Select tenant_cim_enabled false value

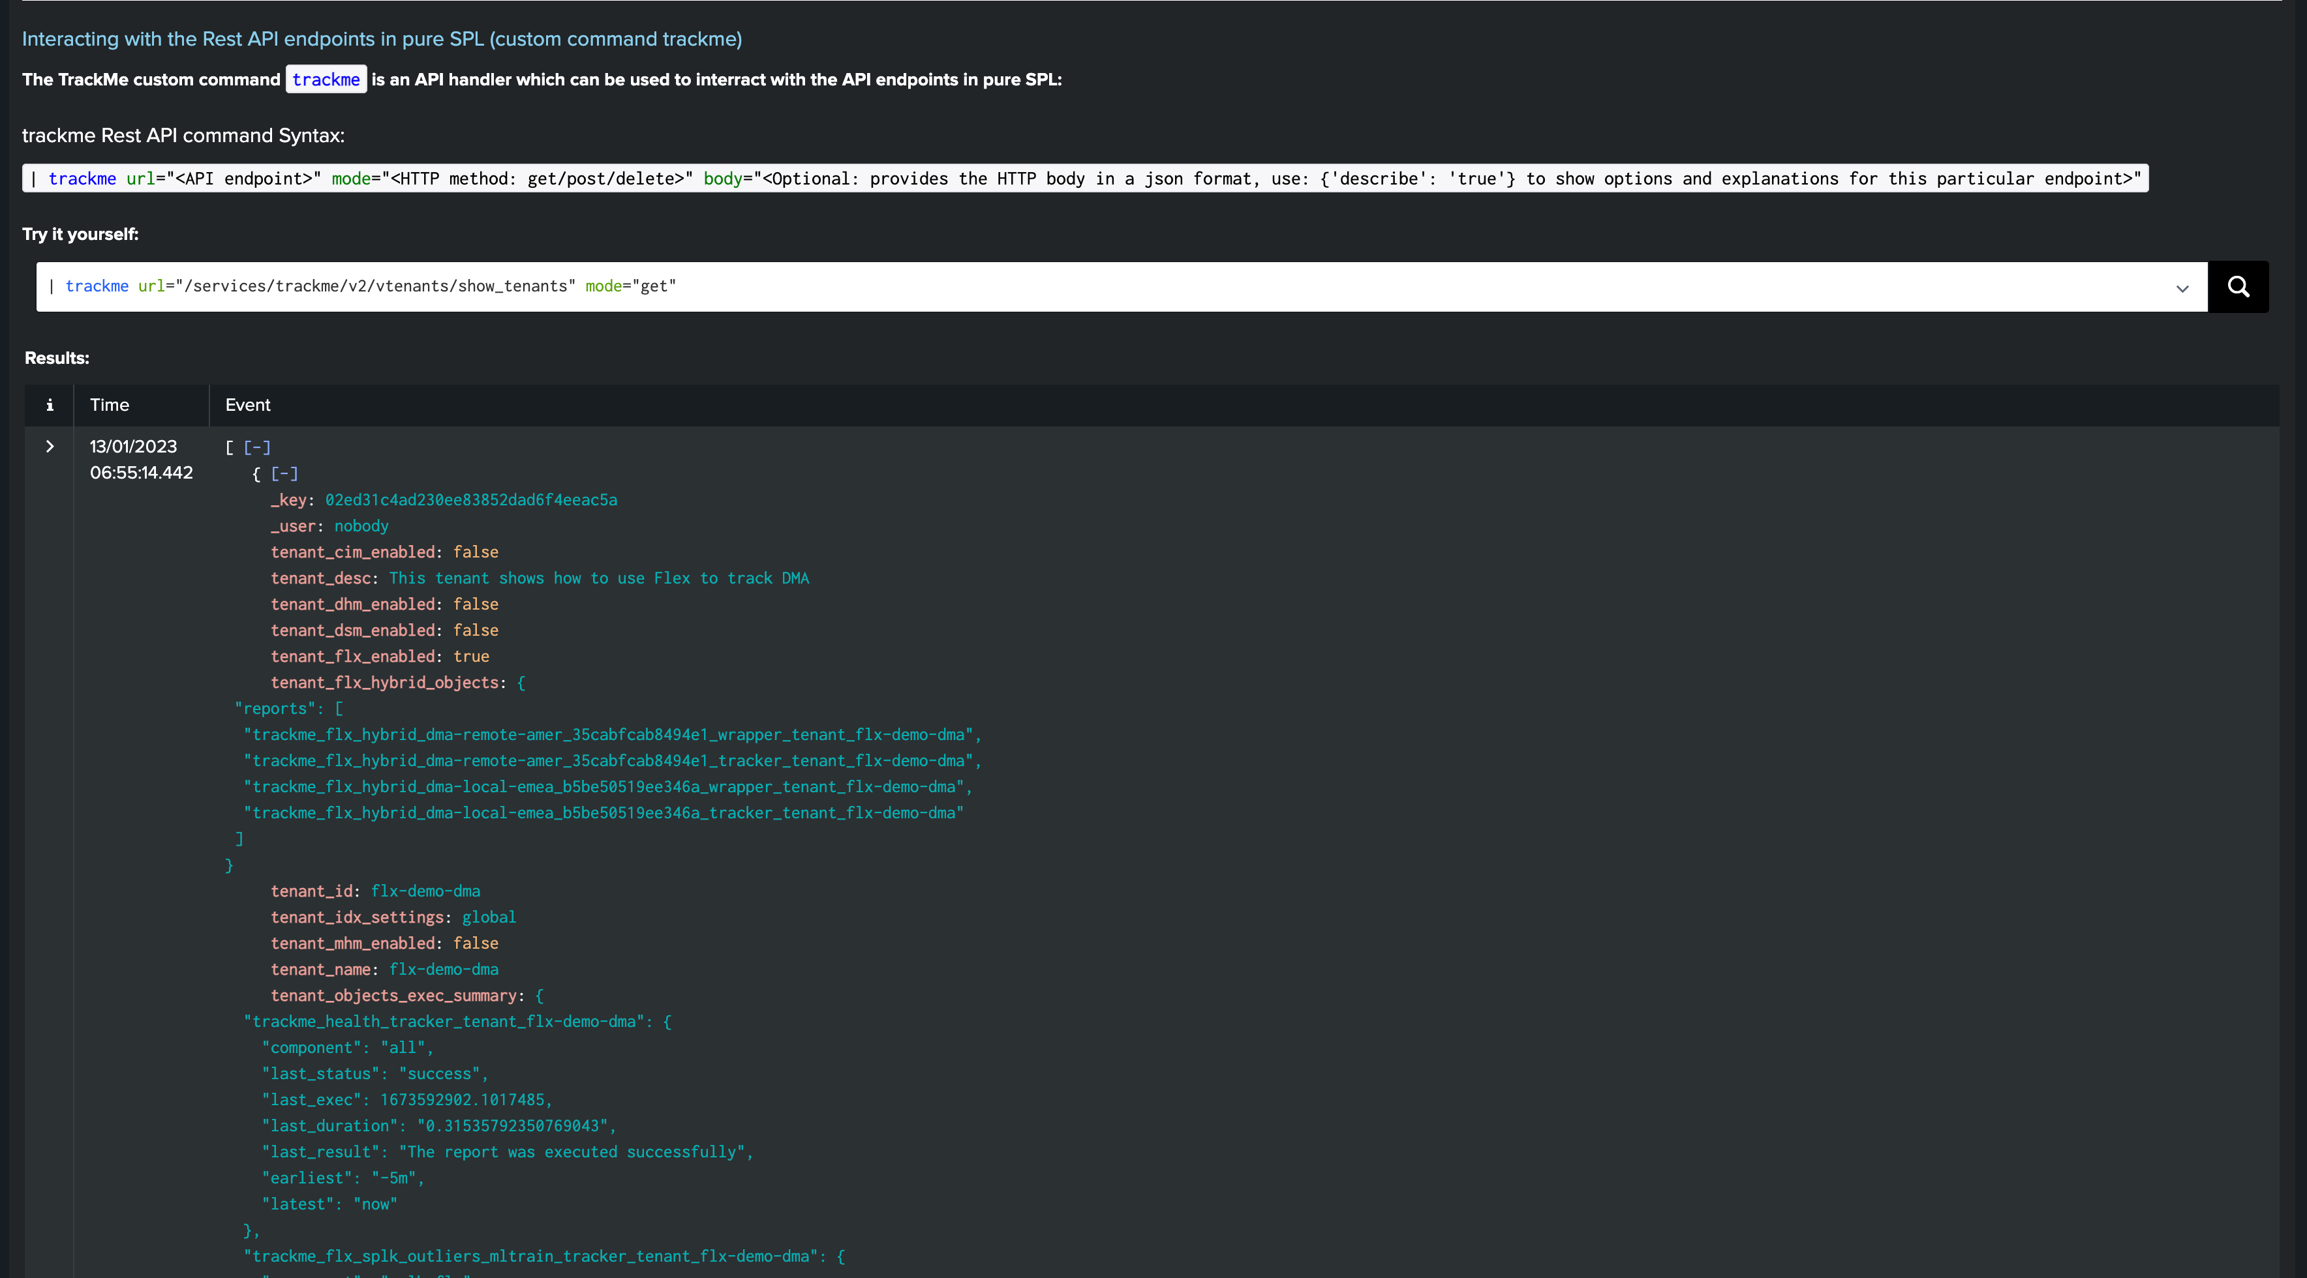(x=476, y=552)
